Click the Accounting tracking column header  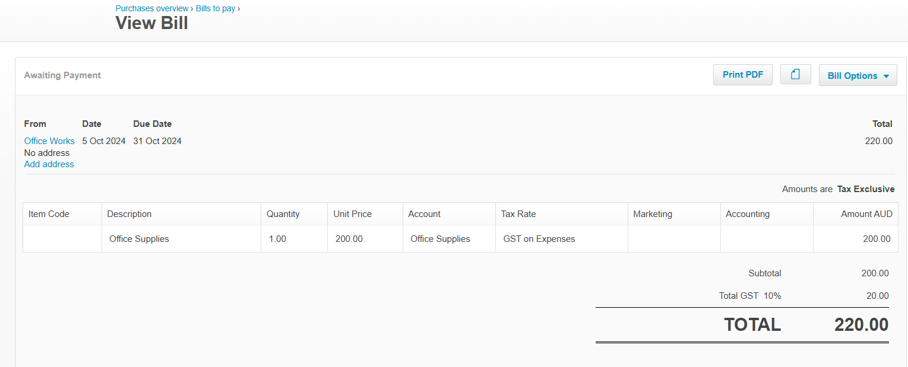pos(747,214)
